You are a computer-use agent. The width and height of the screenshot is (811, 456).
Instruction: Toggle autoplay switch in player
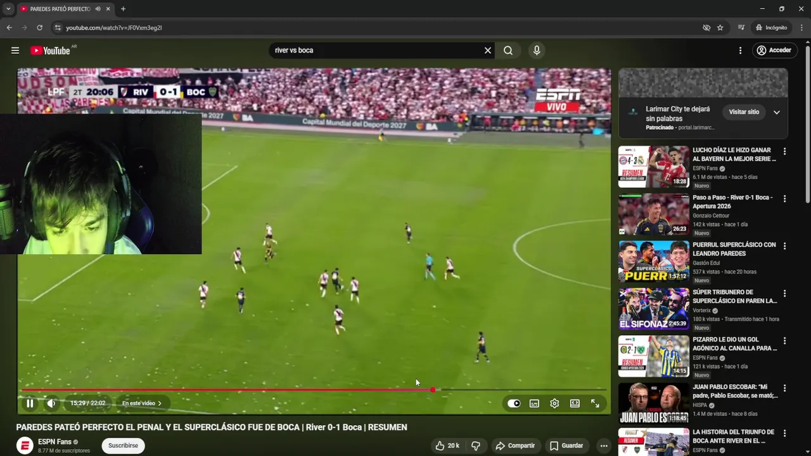pyautogui.click(x=514, y=403)
